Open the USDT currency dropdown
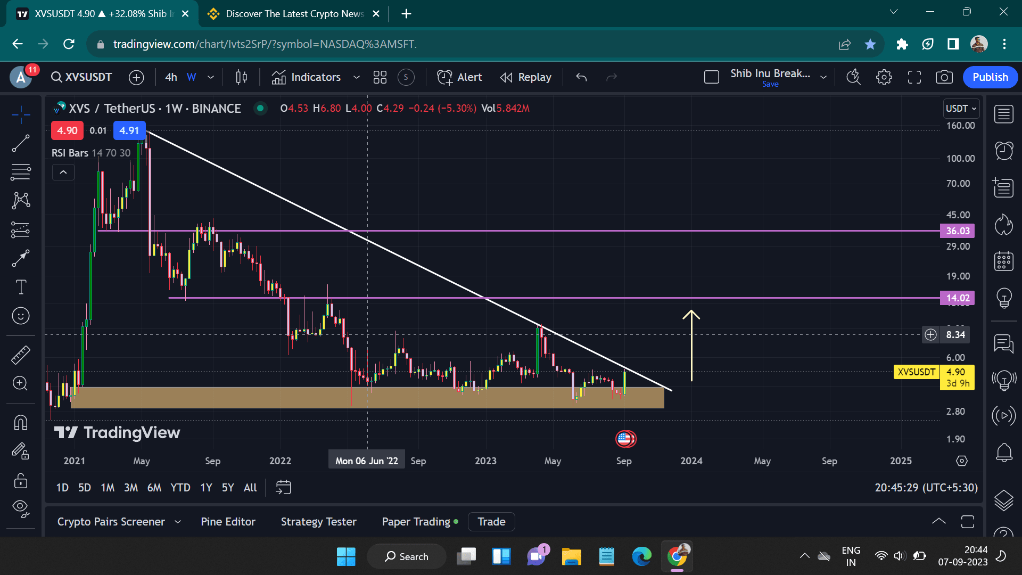 pyautogui.click(x=961, y=109)
